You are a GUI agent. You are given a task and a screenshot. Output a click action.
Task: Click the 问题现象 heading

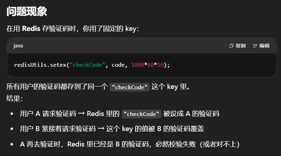(x=27, y=12)
